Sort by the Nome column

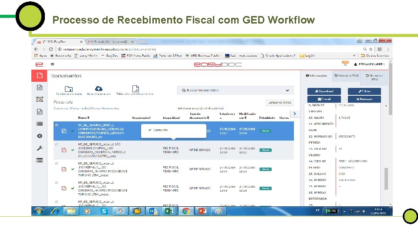(84, 117)
